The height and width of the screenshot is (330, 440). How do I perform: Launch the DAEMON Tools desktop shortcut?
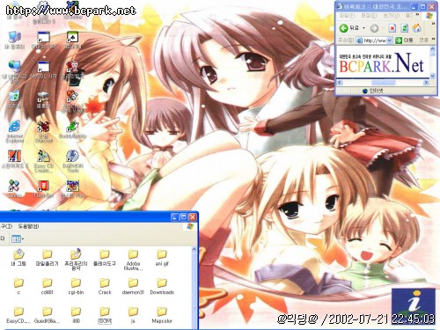(x=72, y=161)
